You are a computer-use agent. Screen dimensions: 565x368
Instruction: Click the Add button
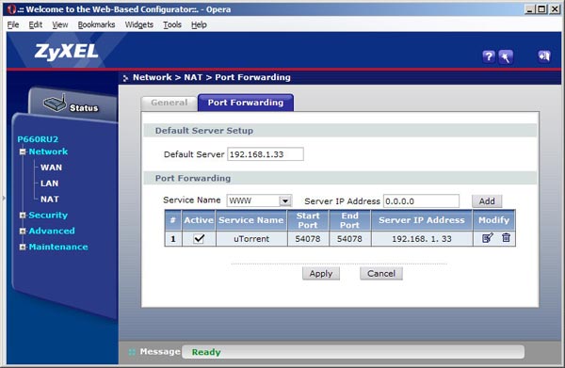[x=487, y=201]
